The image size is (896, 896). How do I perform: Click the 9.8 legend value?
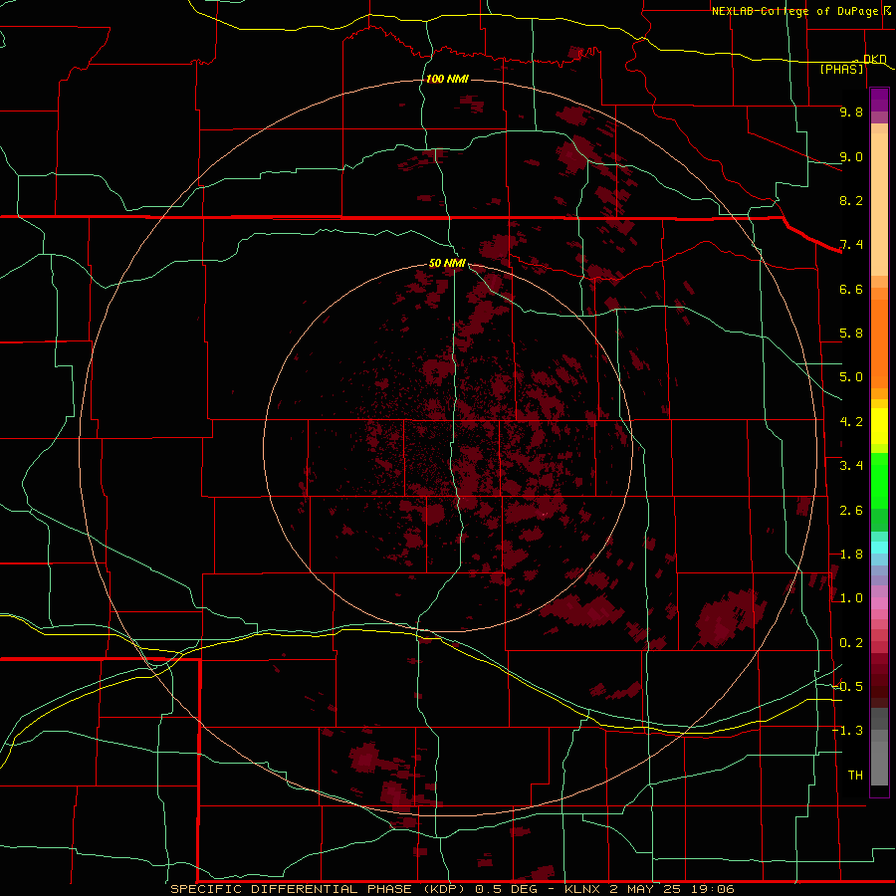[x=851, y=112]
